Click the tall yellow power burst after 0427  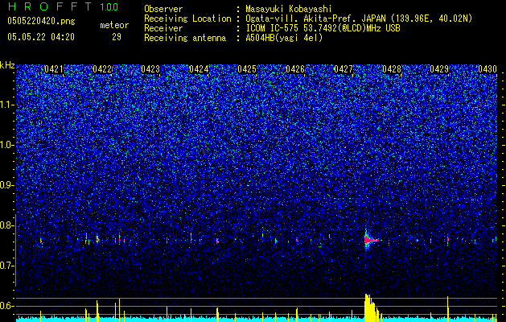coord(371,308)
